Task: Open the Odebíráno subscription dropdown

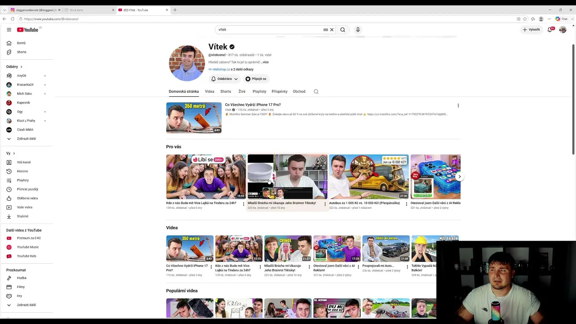Action: point(225,79)
